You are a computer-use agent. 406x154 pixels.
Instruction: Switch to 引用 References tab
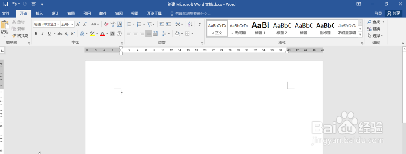click(87, 13)
